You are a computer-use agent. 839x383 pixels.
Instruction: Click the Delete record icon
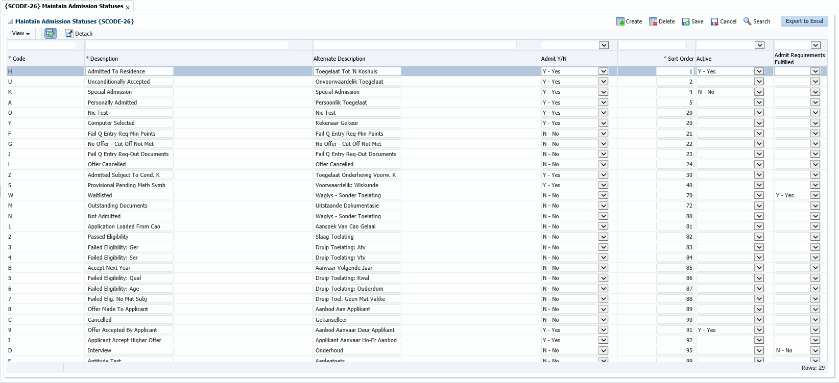click(653, 21)
